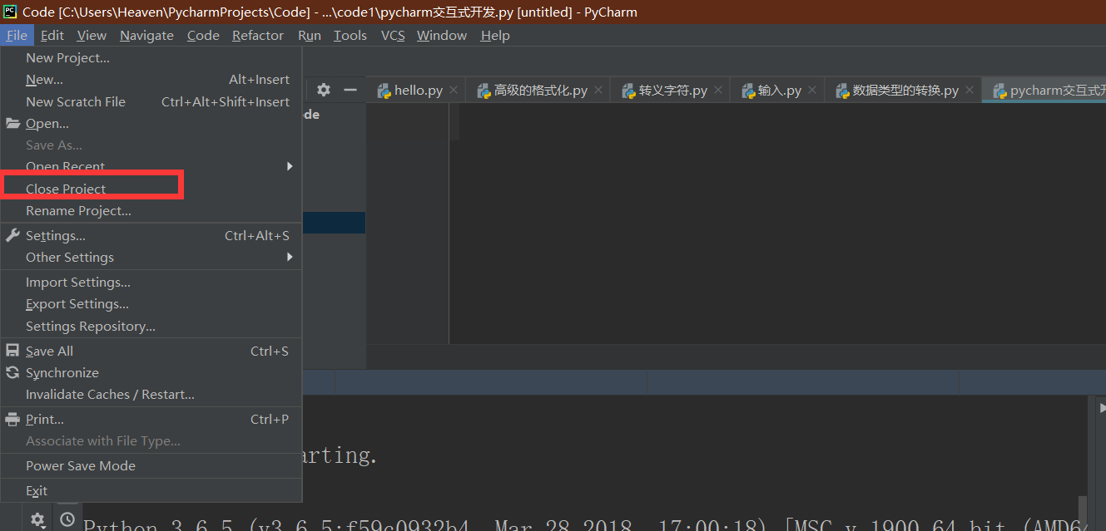Choose Export Settings... entry

151,304
